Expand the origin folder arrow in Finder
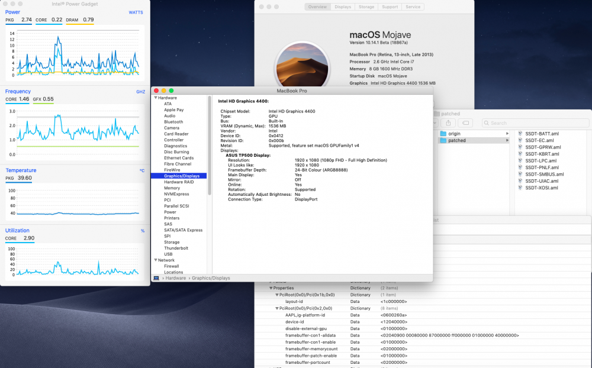592x368 pixels. point(507,134)
